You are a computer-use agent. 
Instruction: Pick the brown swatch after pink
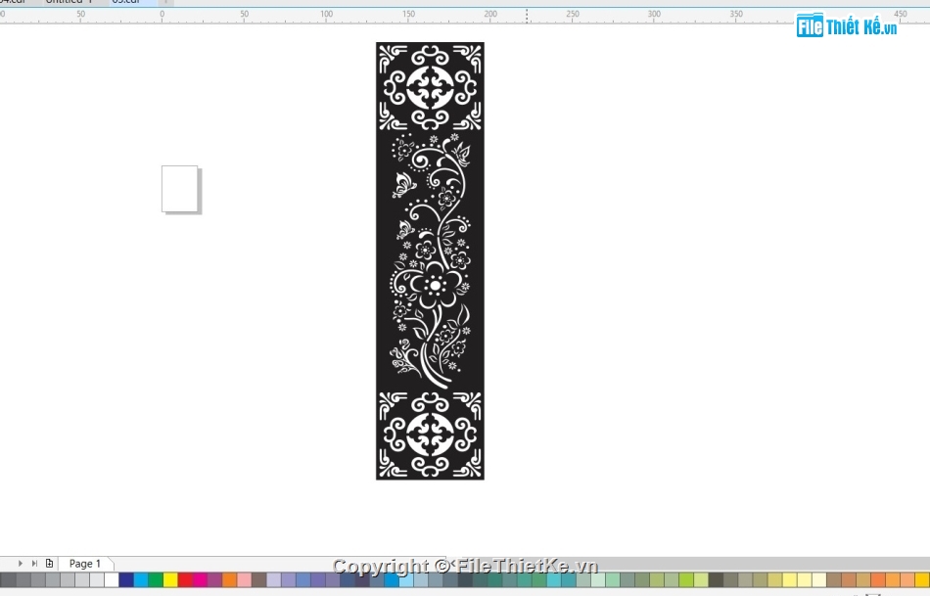pyautogui.click(x=259, y=579)
